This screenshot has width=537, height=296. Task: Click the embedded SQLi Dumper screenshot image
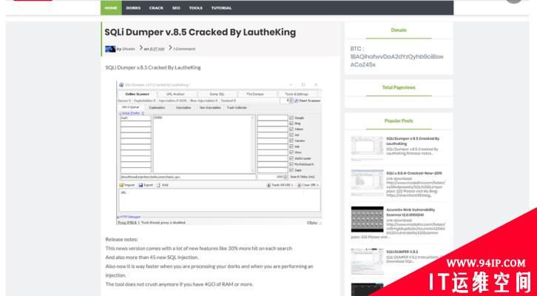tap(219, 152)
